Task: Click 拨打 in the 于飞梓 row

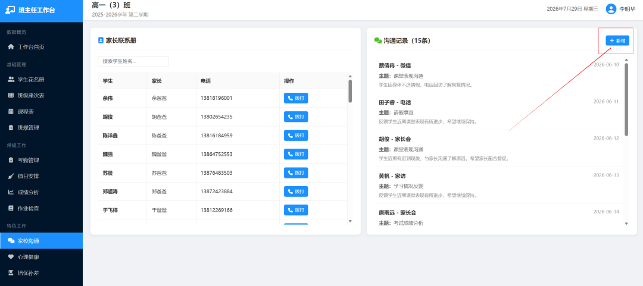Action: pyautogui.click(x=296, y=210)
